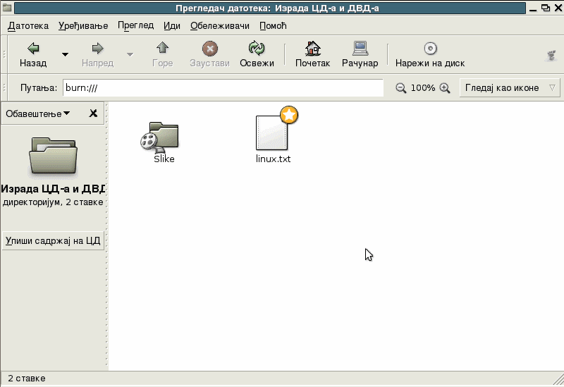
Task: Click the Путања location field
Action: 223,87
